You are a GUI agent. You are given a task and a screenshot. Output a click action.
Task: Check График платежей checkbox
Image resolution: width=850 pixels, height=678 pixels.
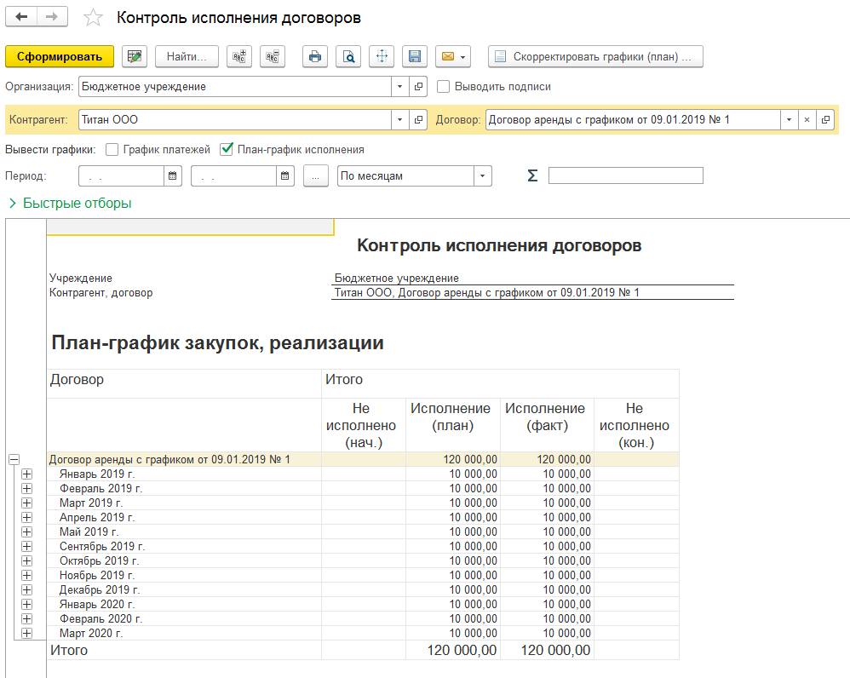112,149
